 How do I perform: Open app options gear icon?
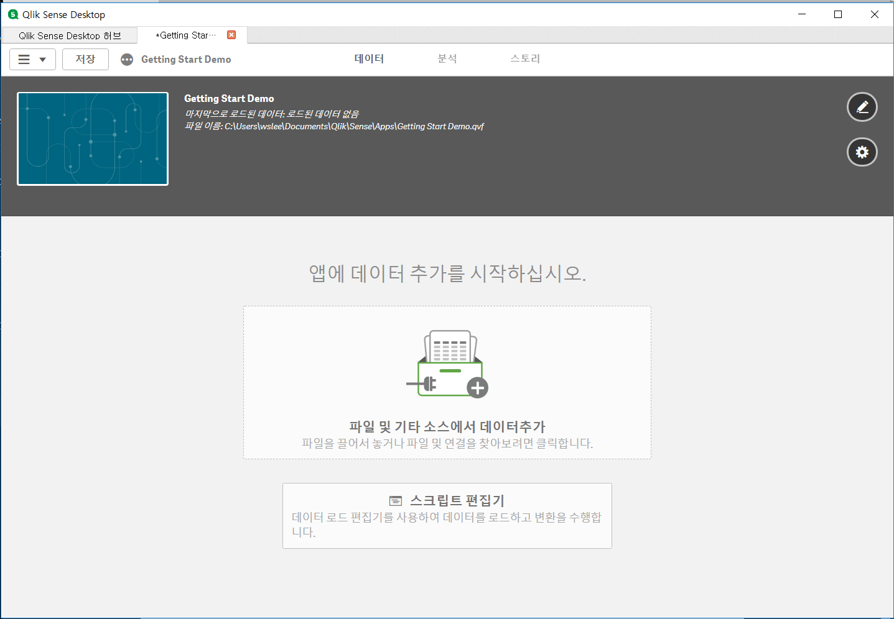pyautogui.click(x=862, y=152)
